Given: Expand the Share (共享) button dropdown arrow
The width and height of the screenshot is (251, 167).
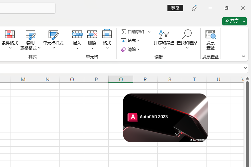Looking at the screenshot, I should [244, 21].
